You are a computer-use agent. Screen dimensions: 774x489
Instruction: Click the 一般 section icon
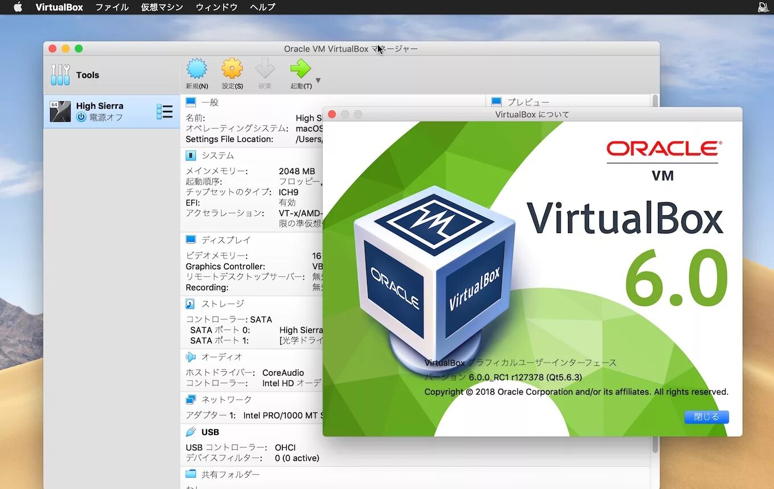click(191, 102)
